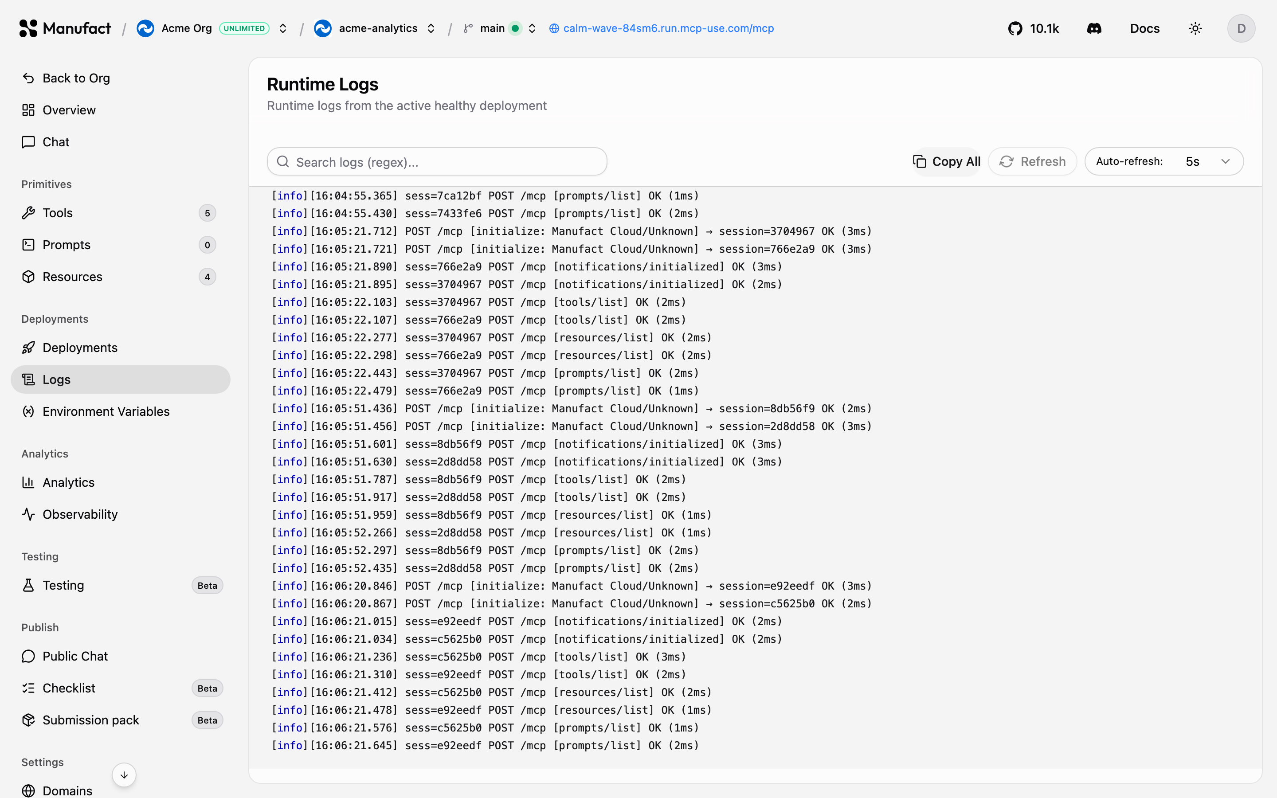The width and height of the screenshot is (1277, 798).
Task: Open the Observability page
Action: 120,515
